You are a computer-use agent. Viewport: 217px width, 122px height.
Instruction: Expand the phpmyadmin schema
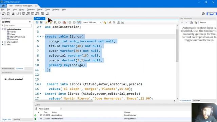tap(3, 42)
